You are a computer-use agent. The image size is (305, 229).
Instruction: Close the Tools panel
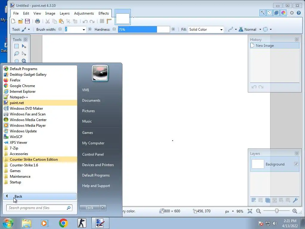click(x=26, y=40)
